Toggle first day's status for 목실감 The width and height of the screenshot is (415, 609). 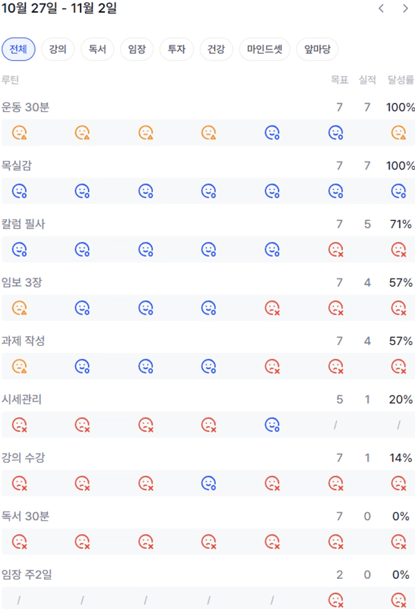pyautogui.click(x=19, y=191)
